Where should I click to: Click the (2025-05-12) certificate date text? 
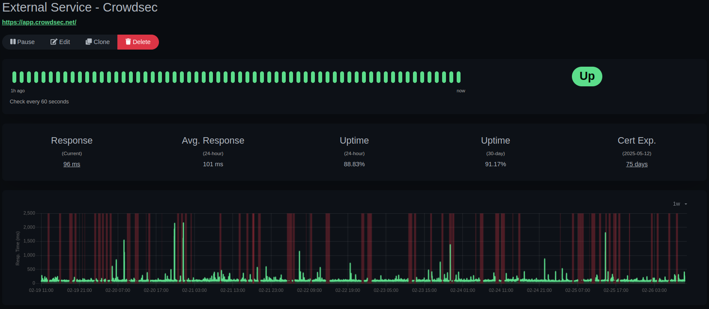point(637,153)
